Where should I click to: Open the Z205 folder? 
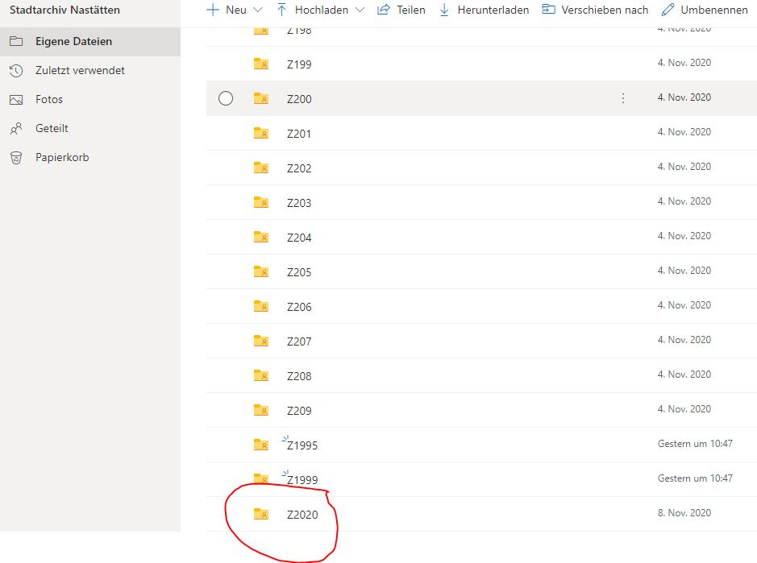click(x=299, y=272)
